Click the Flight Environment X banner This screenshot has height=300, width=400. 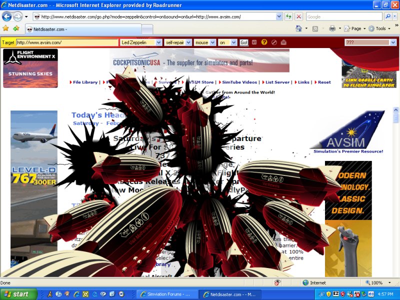[30, 68]
